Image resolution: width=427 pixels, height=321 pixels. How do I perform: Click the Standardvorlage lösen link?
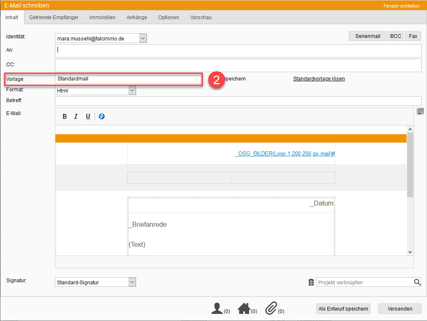coord(319,79)
